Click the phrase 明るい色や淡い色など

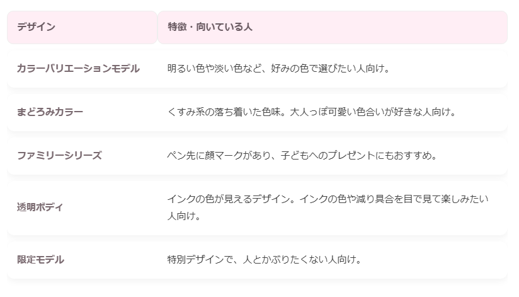(216, 68)
